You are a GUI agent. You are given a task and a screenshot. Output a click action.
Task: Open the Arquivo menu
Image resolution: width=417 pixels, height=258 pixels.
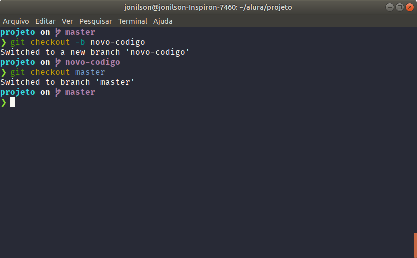pos(16,21)
